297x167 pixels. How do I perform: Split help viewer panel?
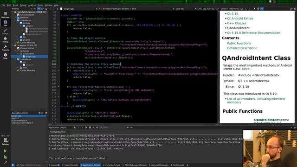(291, 9)
